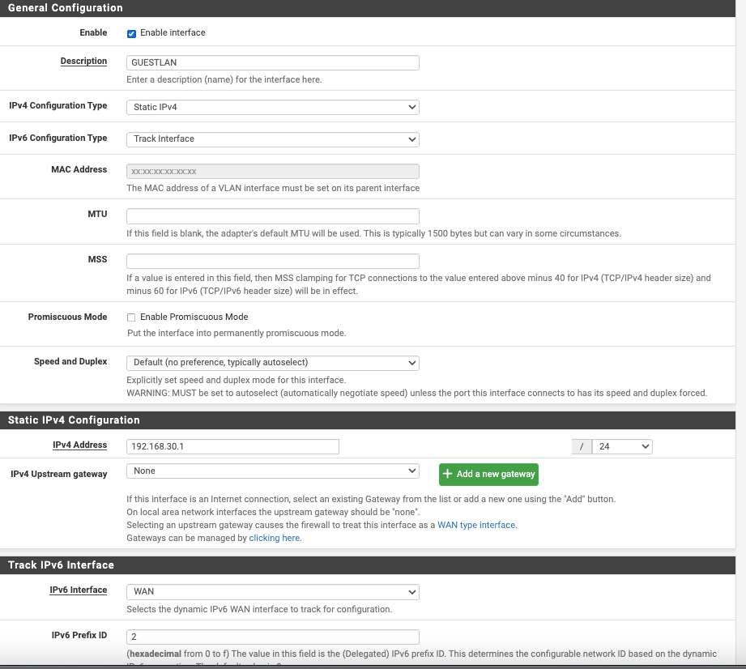Click the MTU field label

pos(97,214)
